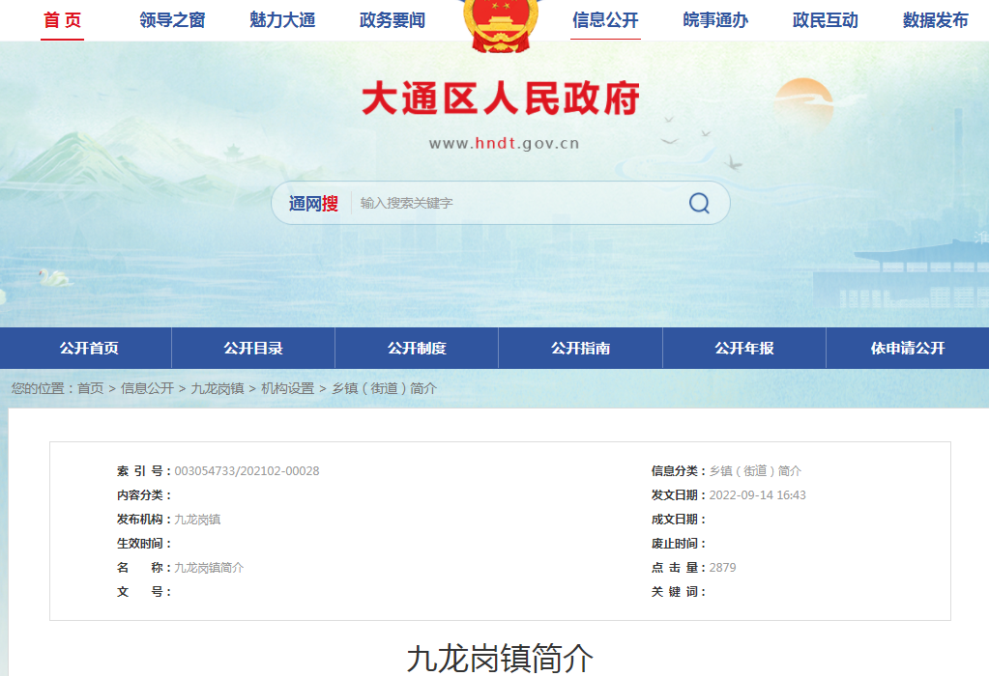Open 信息公开 navigation item

[x=605, y=20]
